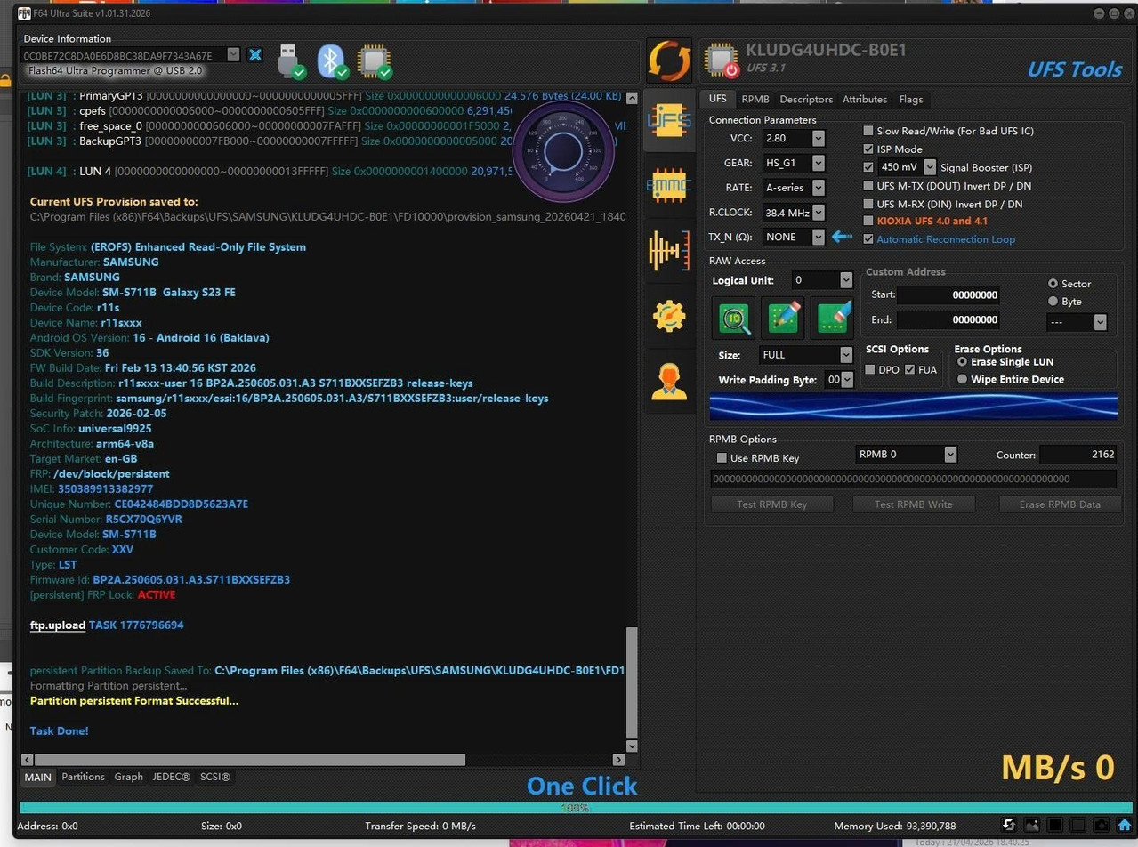1138x847 pixels.
Task: Toggle the ISP Mode checkbox
Action: [869, 149]
